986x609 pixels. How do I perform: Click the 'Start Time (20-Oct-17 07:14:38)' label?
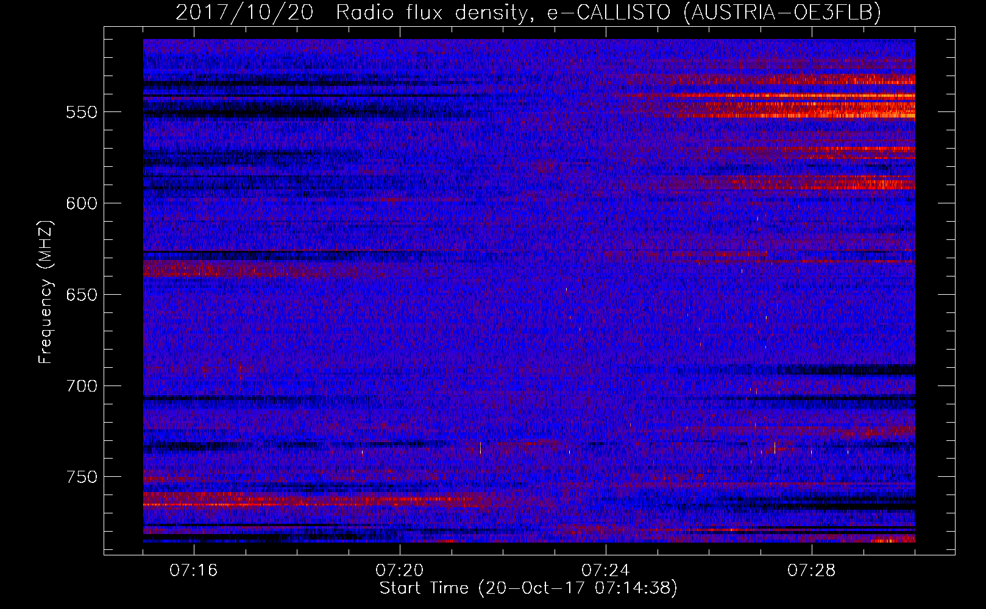point(528,588)
